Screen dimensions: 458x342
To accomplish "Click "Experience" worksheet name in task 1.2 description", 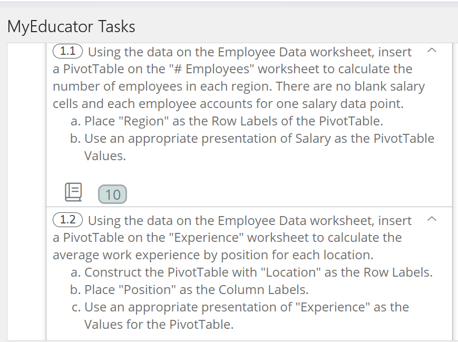I will tap(206, 238).
